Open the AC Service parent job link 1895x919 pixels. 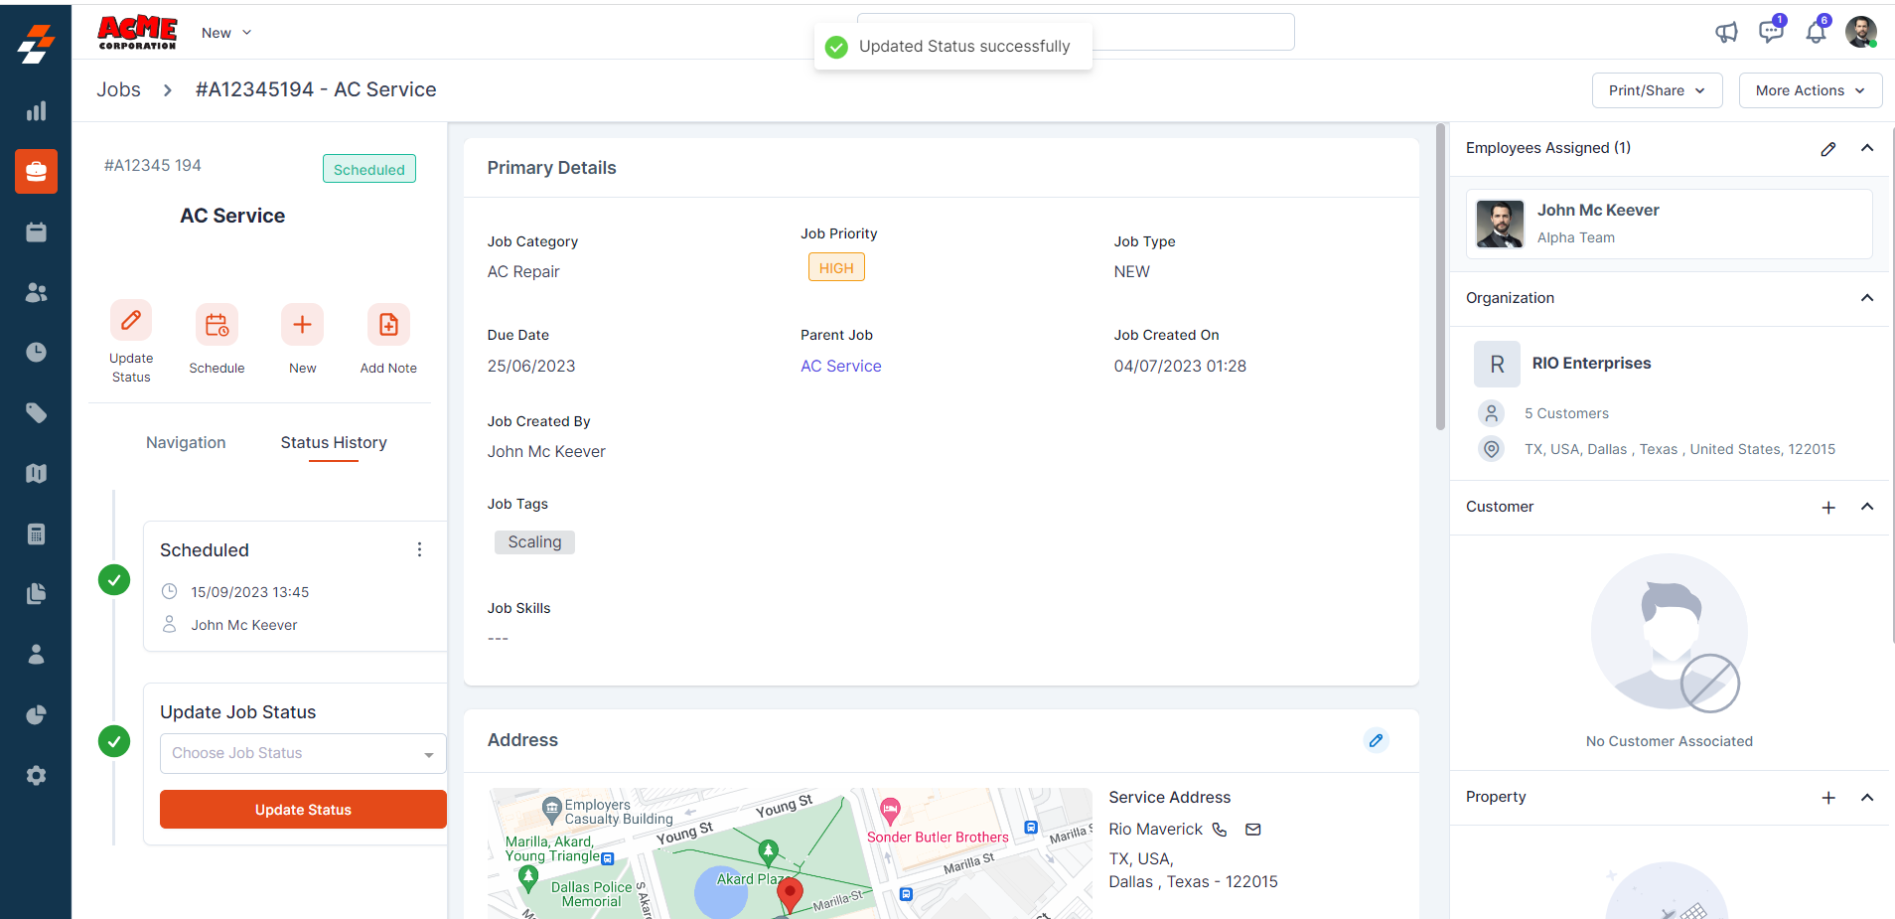(x=840, y=366)
